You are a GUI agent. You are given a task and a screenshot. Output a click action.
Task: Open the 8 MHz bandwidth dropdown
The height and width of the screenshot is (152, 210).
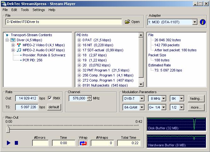[163, 99]
